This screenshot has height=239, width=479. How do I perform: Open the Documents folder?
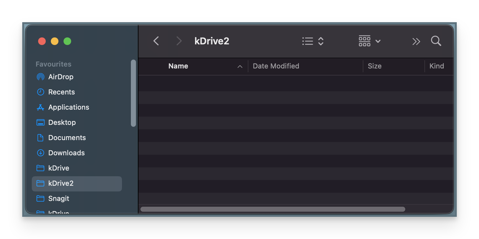[67, 138]
